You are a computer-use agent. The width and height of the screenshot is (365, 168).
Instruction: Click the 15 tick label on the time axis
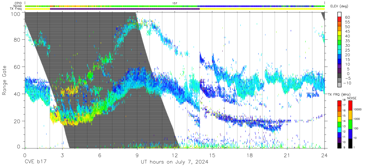pos(212,155)
